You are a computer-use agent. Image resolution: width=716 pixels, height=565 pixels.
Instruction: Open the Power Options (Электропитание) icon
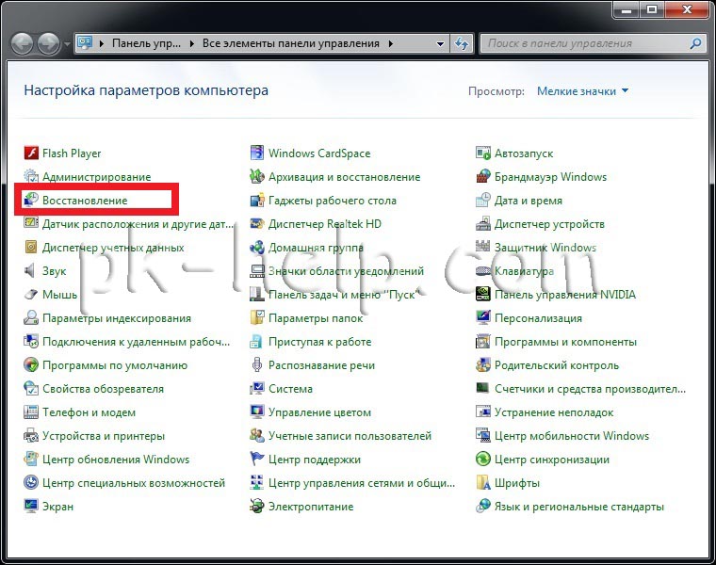click(257, 507)
